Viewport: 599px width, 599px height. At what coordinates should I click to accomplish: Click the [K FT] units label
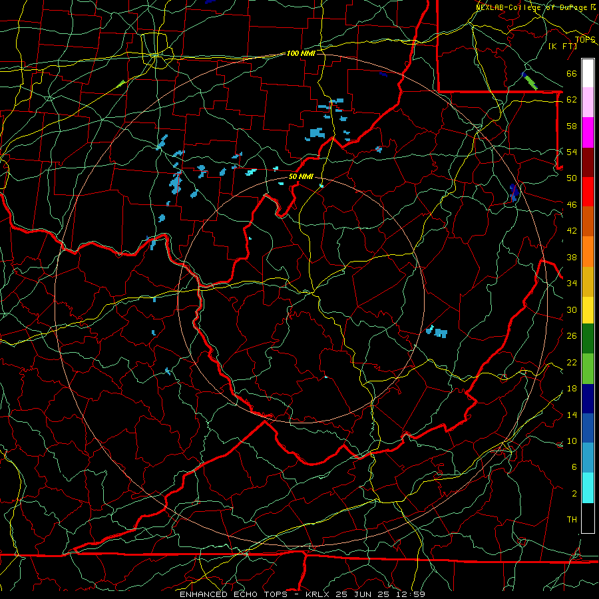point(562,47)
